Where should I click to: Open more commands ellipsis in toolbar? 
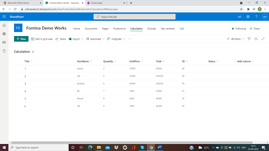click(130, 39)
